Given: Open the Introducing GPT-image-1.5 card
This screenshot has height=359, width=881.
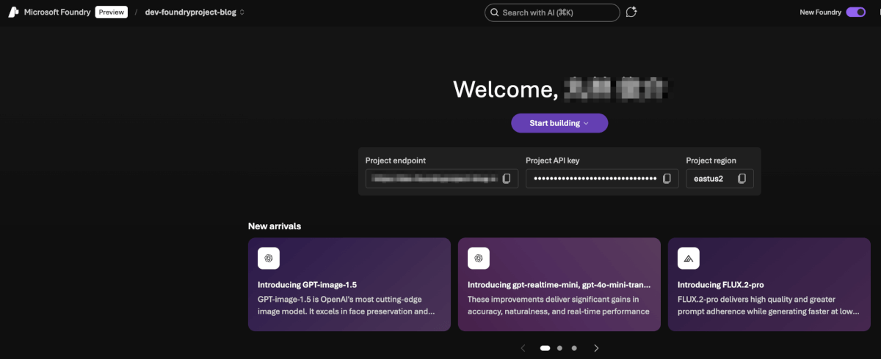Looking at the screenshot, I should point(349,284).
